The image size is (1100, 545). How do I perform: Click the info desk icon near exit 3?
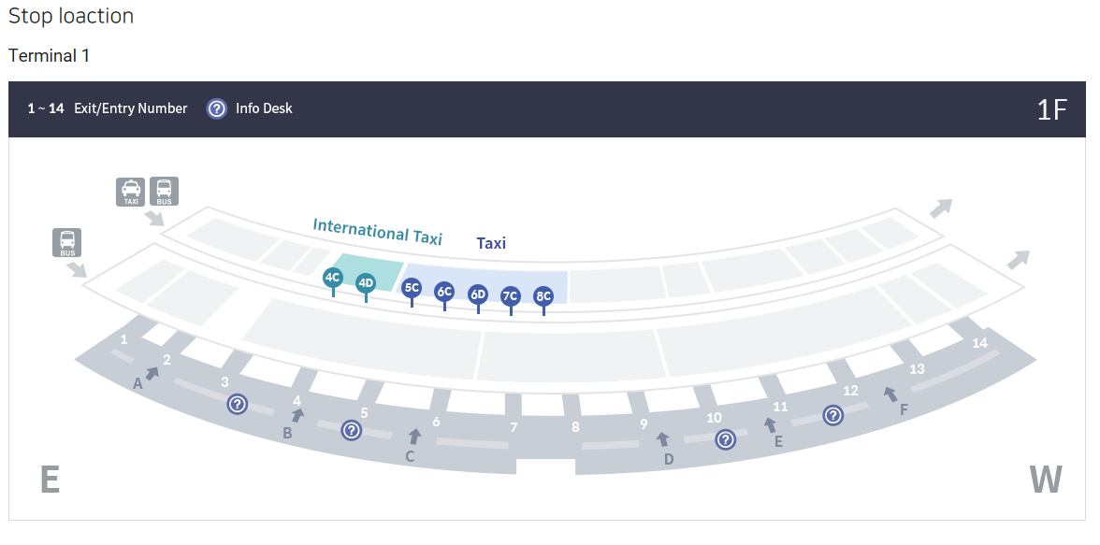pyautogui.click(x=238, y=404)
